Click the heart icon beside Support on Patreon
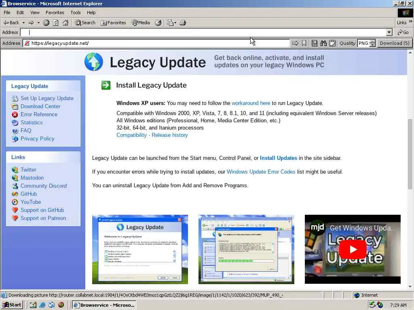 point(15,218)
